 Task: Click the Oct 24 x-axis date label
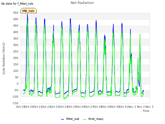pos(63,107)
